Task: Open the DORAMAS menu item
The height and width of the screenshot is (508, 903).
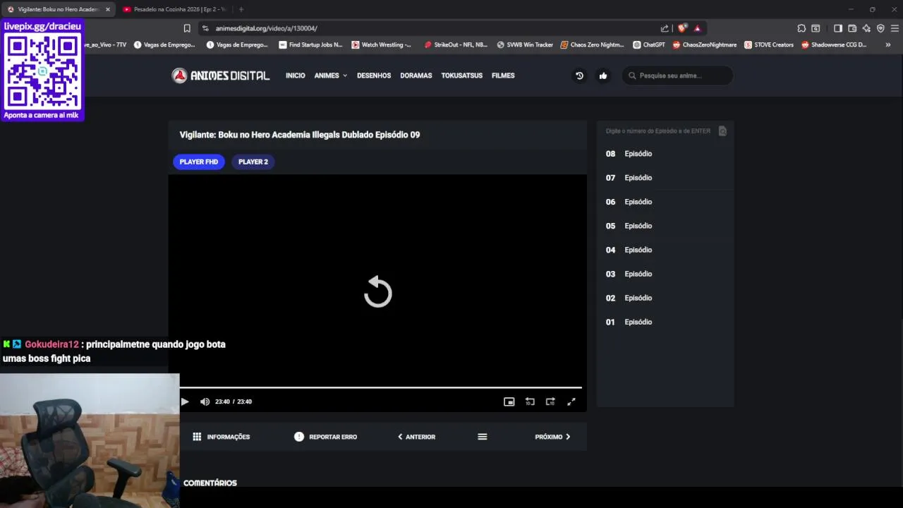Action: point(416,75)
